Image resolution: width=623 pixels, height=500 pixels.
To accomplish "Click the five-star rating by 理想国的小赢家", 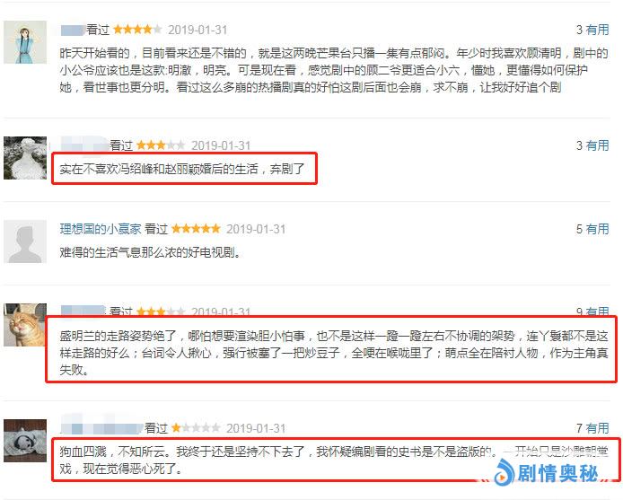I will (196, 229).
